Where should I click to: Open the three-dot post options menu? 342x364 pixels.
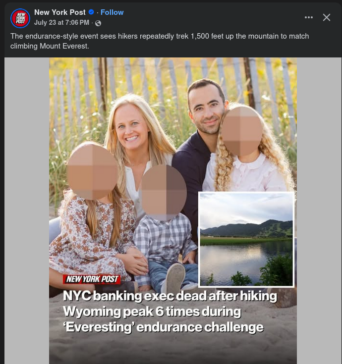click(x=308, y=17)
